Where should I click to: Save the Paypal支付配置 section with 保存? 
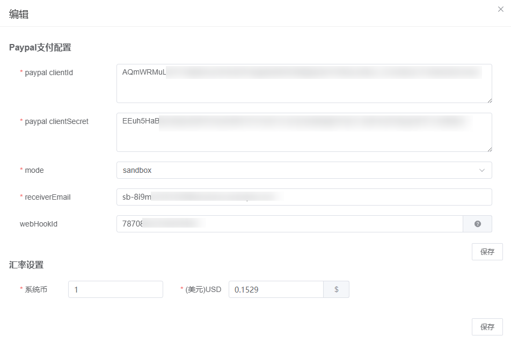487,252
